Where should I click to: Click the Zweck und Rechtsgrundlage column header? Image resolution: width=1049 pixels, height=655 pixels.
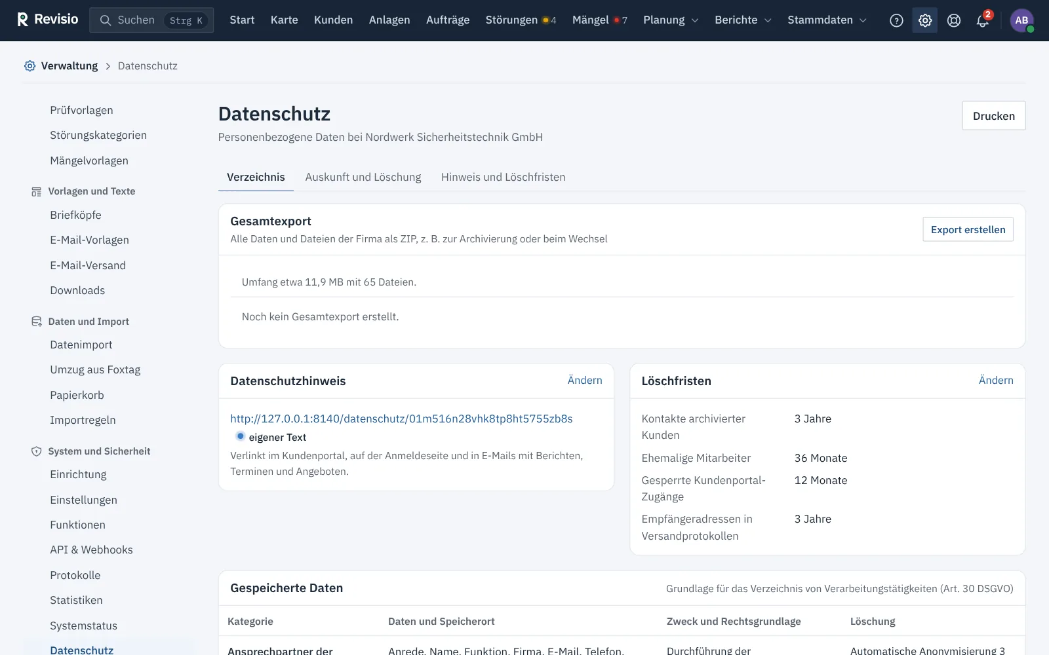tap(734, 621)
